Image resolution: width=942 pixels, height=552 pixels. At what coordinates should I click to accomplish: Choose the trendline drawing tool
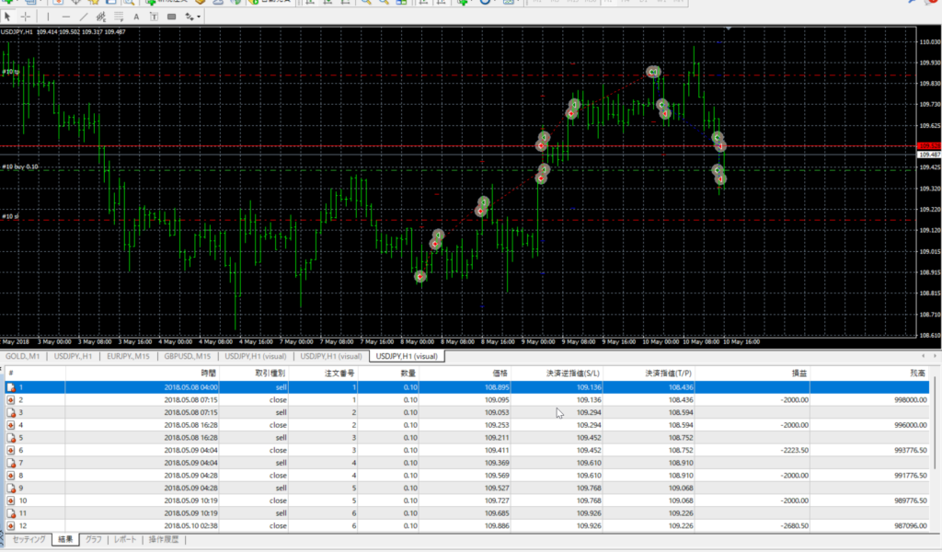click(x=83, y=17)
